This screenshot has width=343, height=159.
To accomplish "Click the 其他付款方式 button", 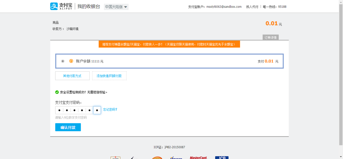I will [x=72, y=76].
